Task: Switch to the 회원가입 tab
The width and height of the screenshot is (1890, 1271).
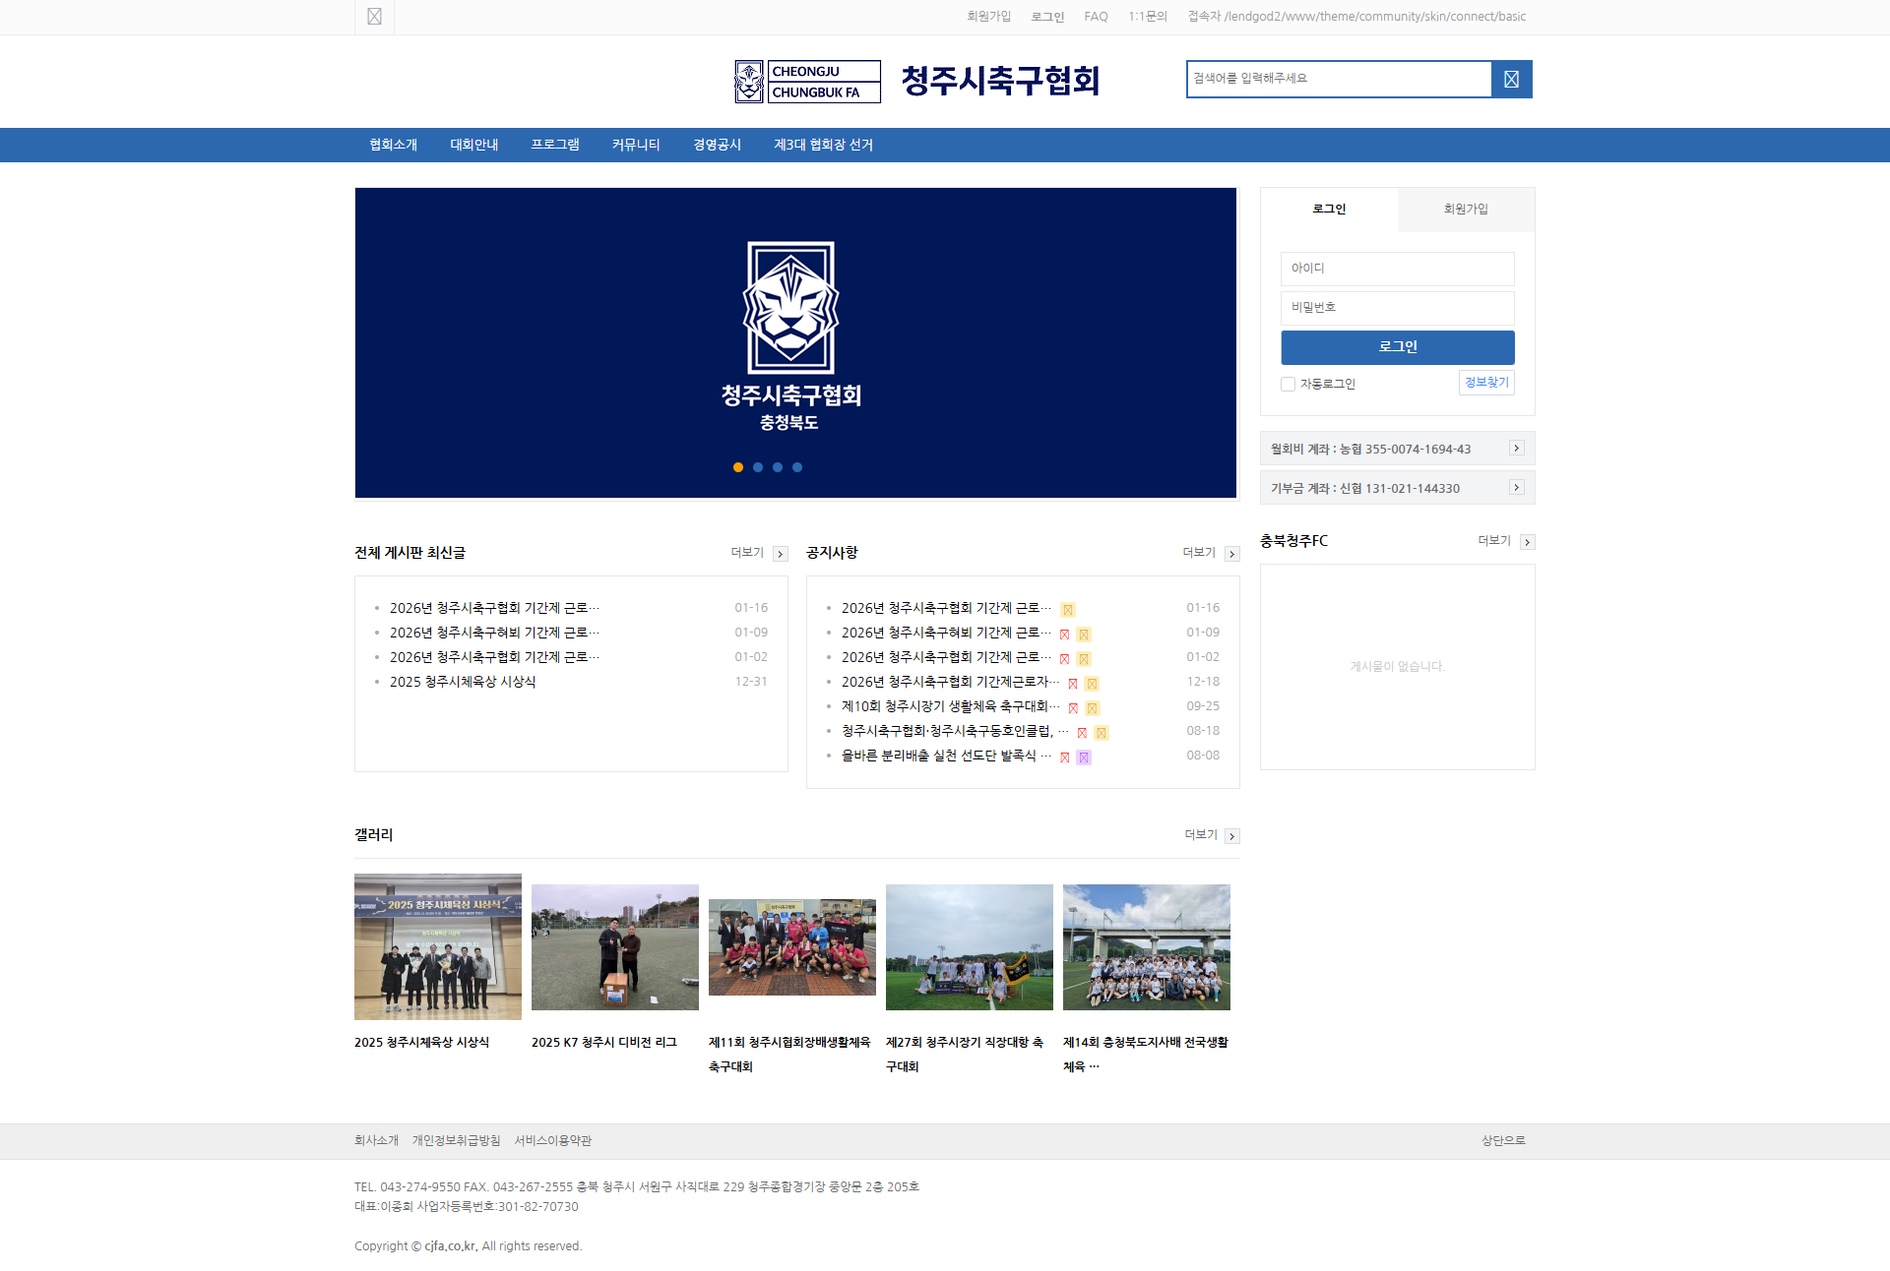Action: pos(1465,210)
